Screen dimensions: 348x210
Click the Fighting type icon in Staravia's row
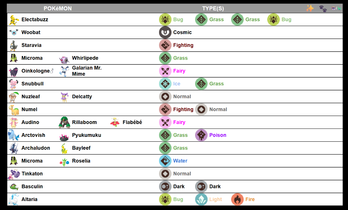(x=165, y=45)
